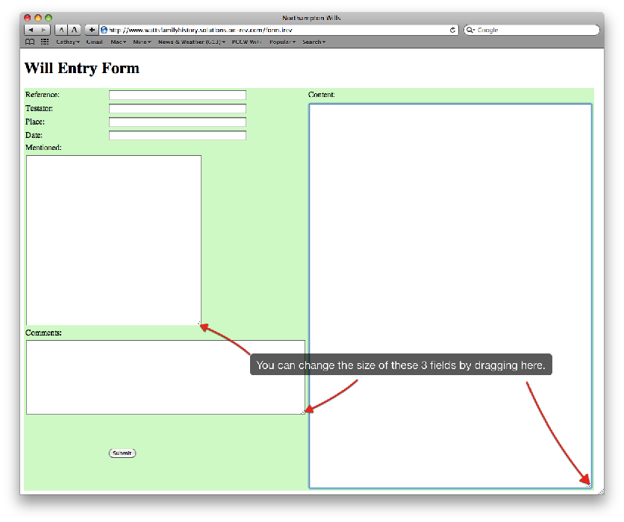Click the Mentioned field resize handle
This screenshot has height=522, width=624.
[199, 323]
